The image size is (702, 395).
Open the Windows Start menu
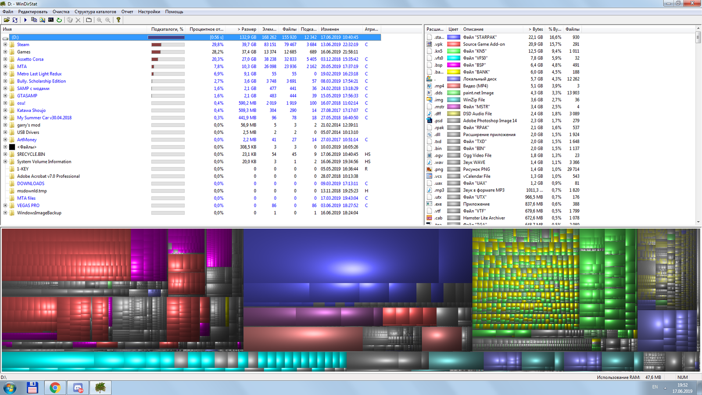pyautogui.click(x=10, y=388)
